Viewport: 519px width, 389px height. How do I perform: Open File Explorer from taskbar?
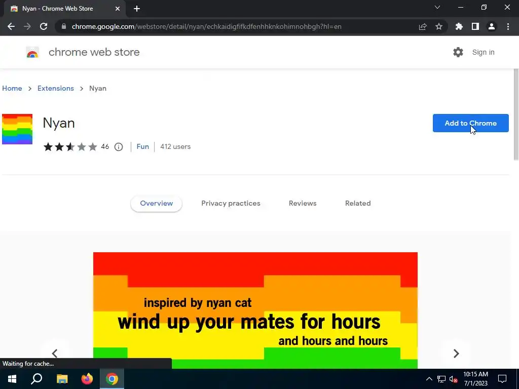(62, 379)
